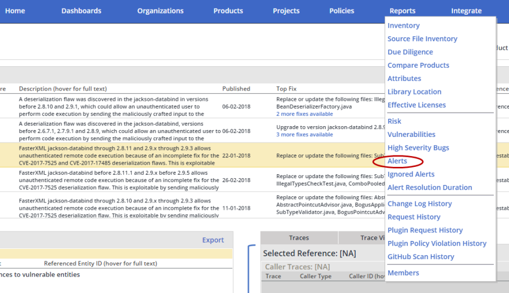Click the '2 more fixes available' link

coord(304,114)
